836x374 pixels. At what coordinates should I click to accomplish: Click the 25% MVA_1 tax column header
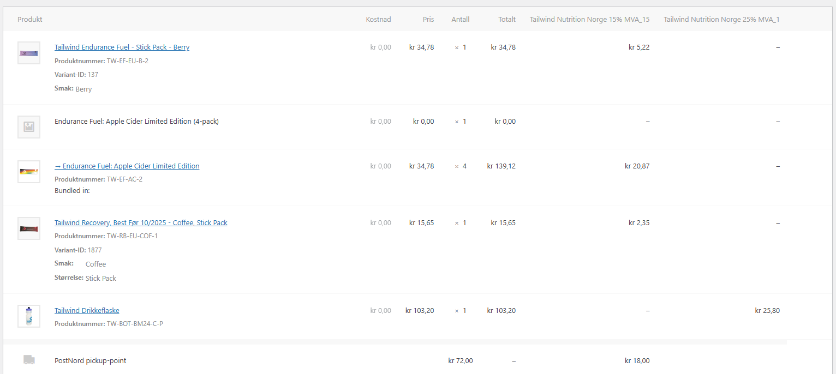721,20
